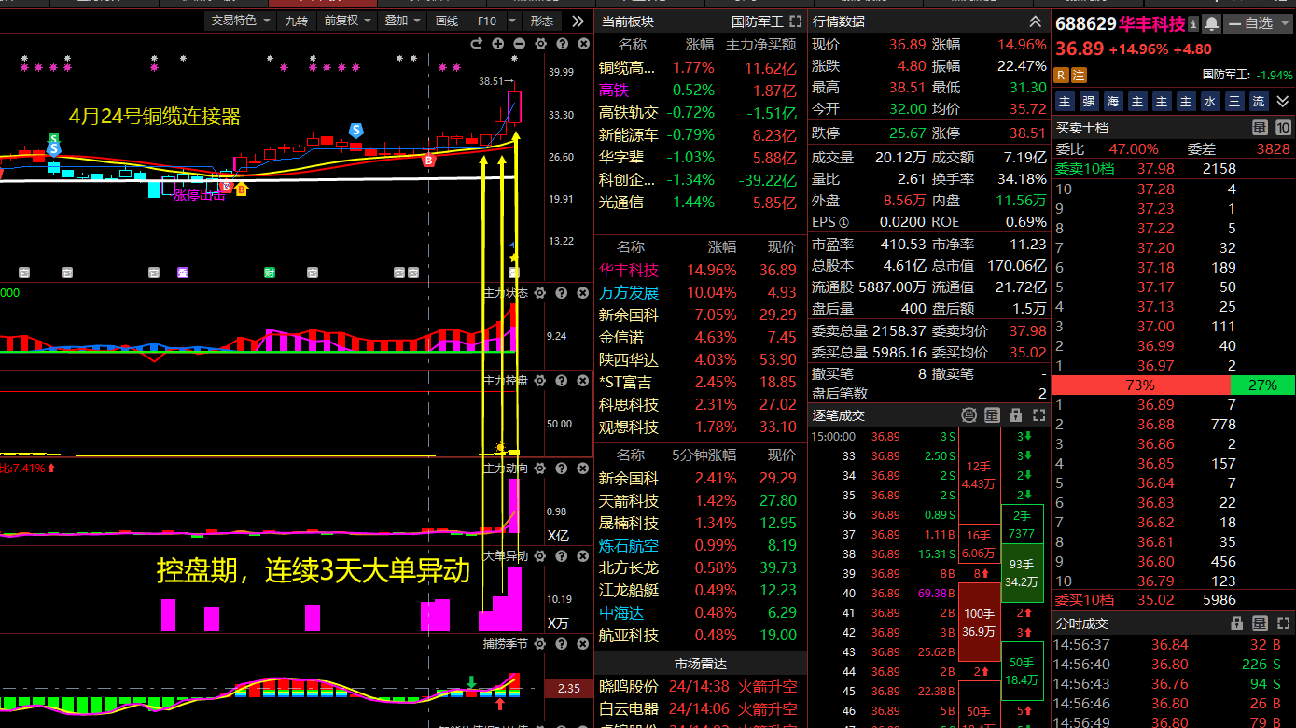Screen dimensions: 1296x728
Task: Click the zoom-out minus icon on main chart
Action: pyautogui.click(x=519, y=44)
